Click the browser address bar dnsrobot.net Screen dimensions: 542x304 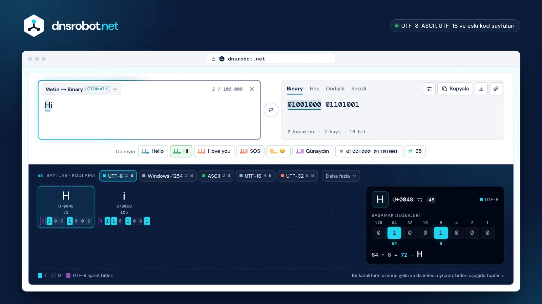(x=271, y=59)
